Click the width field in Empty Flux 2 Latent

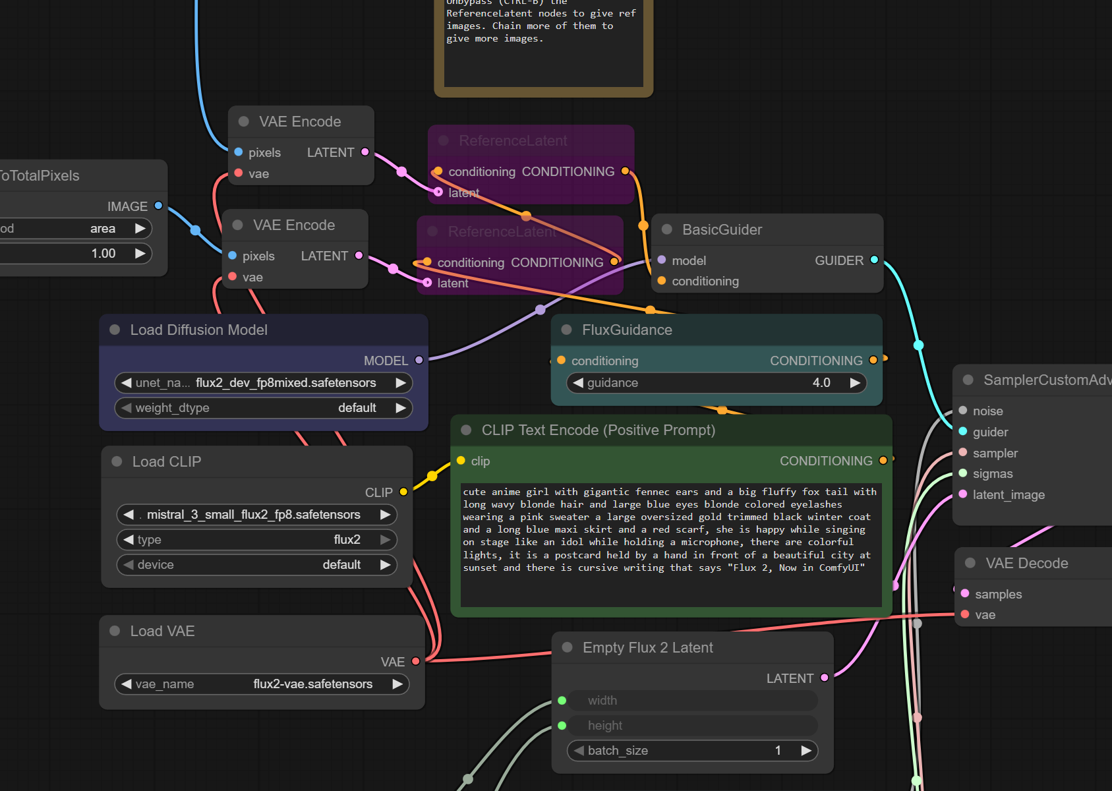(692, 700)
